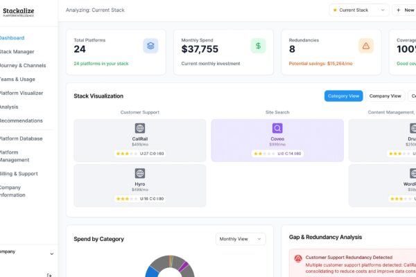Screen dimensions: 416x277
Task: Click 'Potential savings: $15,264/mo' text
Action: (x=320, y=64)
